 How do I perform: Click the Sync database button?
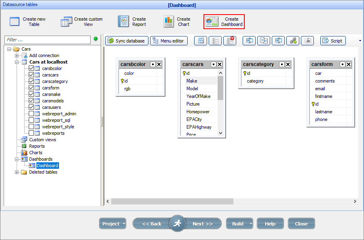[125, 40]
